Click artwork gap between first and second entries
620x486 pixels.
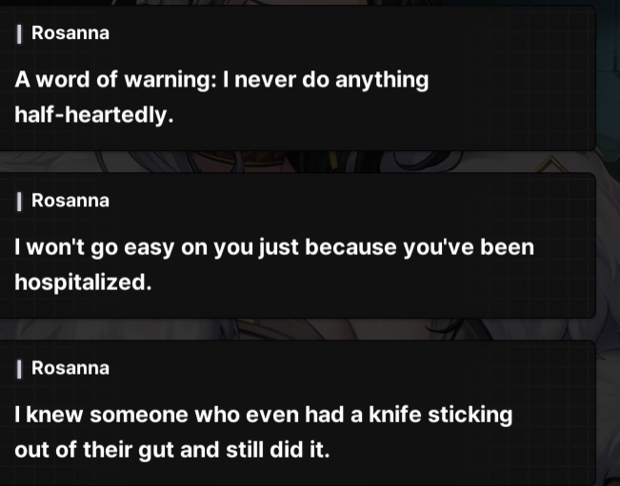[x=296, y=162]
